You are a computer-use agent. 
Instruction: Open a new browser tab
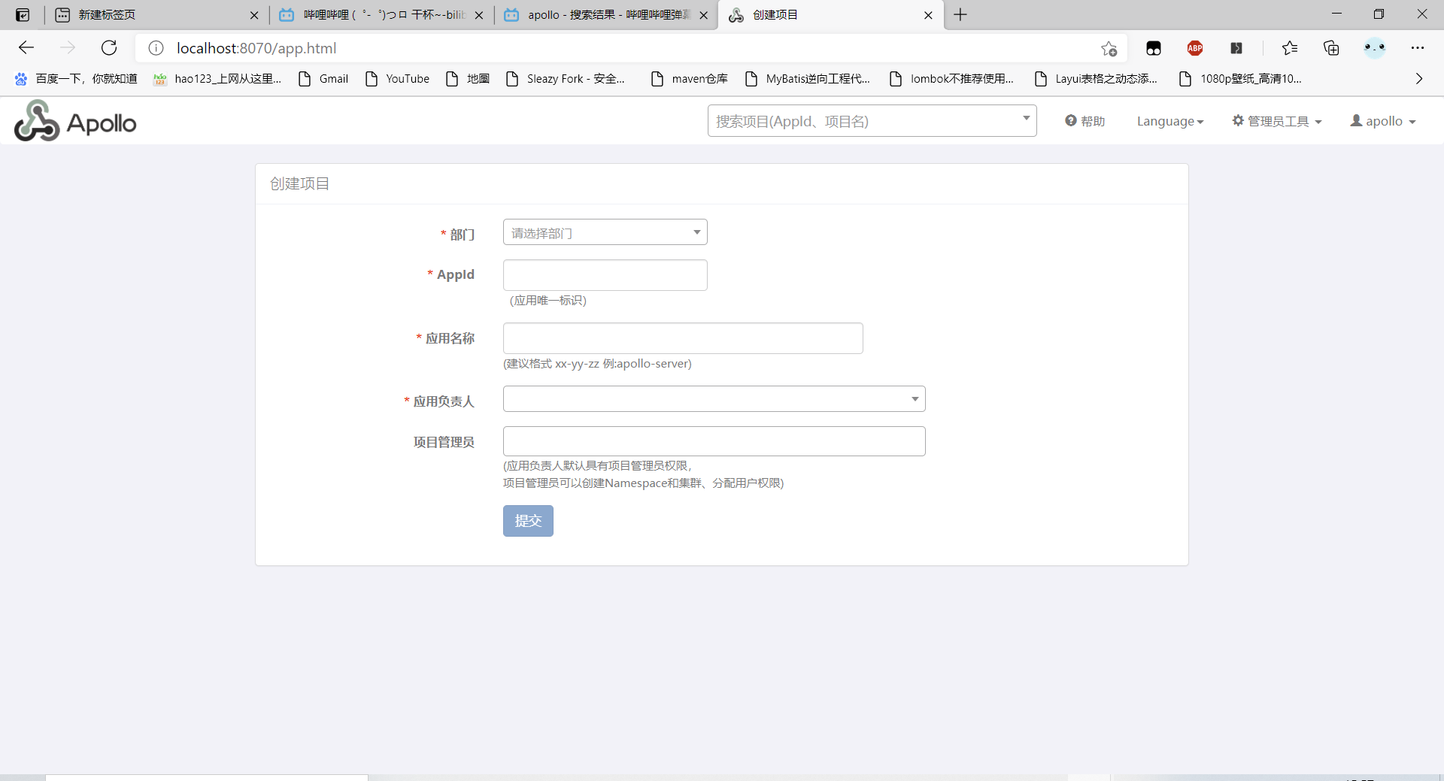(x=960, y=15)
